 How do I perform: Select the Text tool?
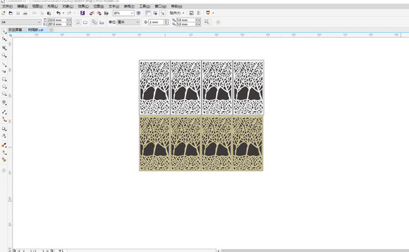tap(4, 102)
